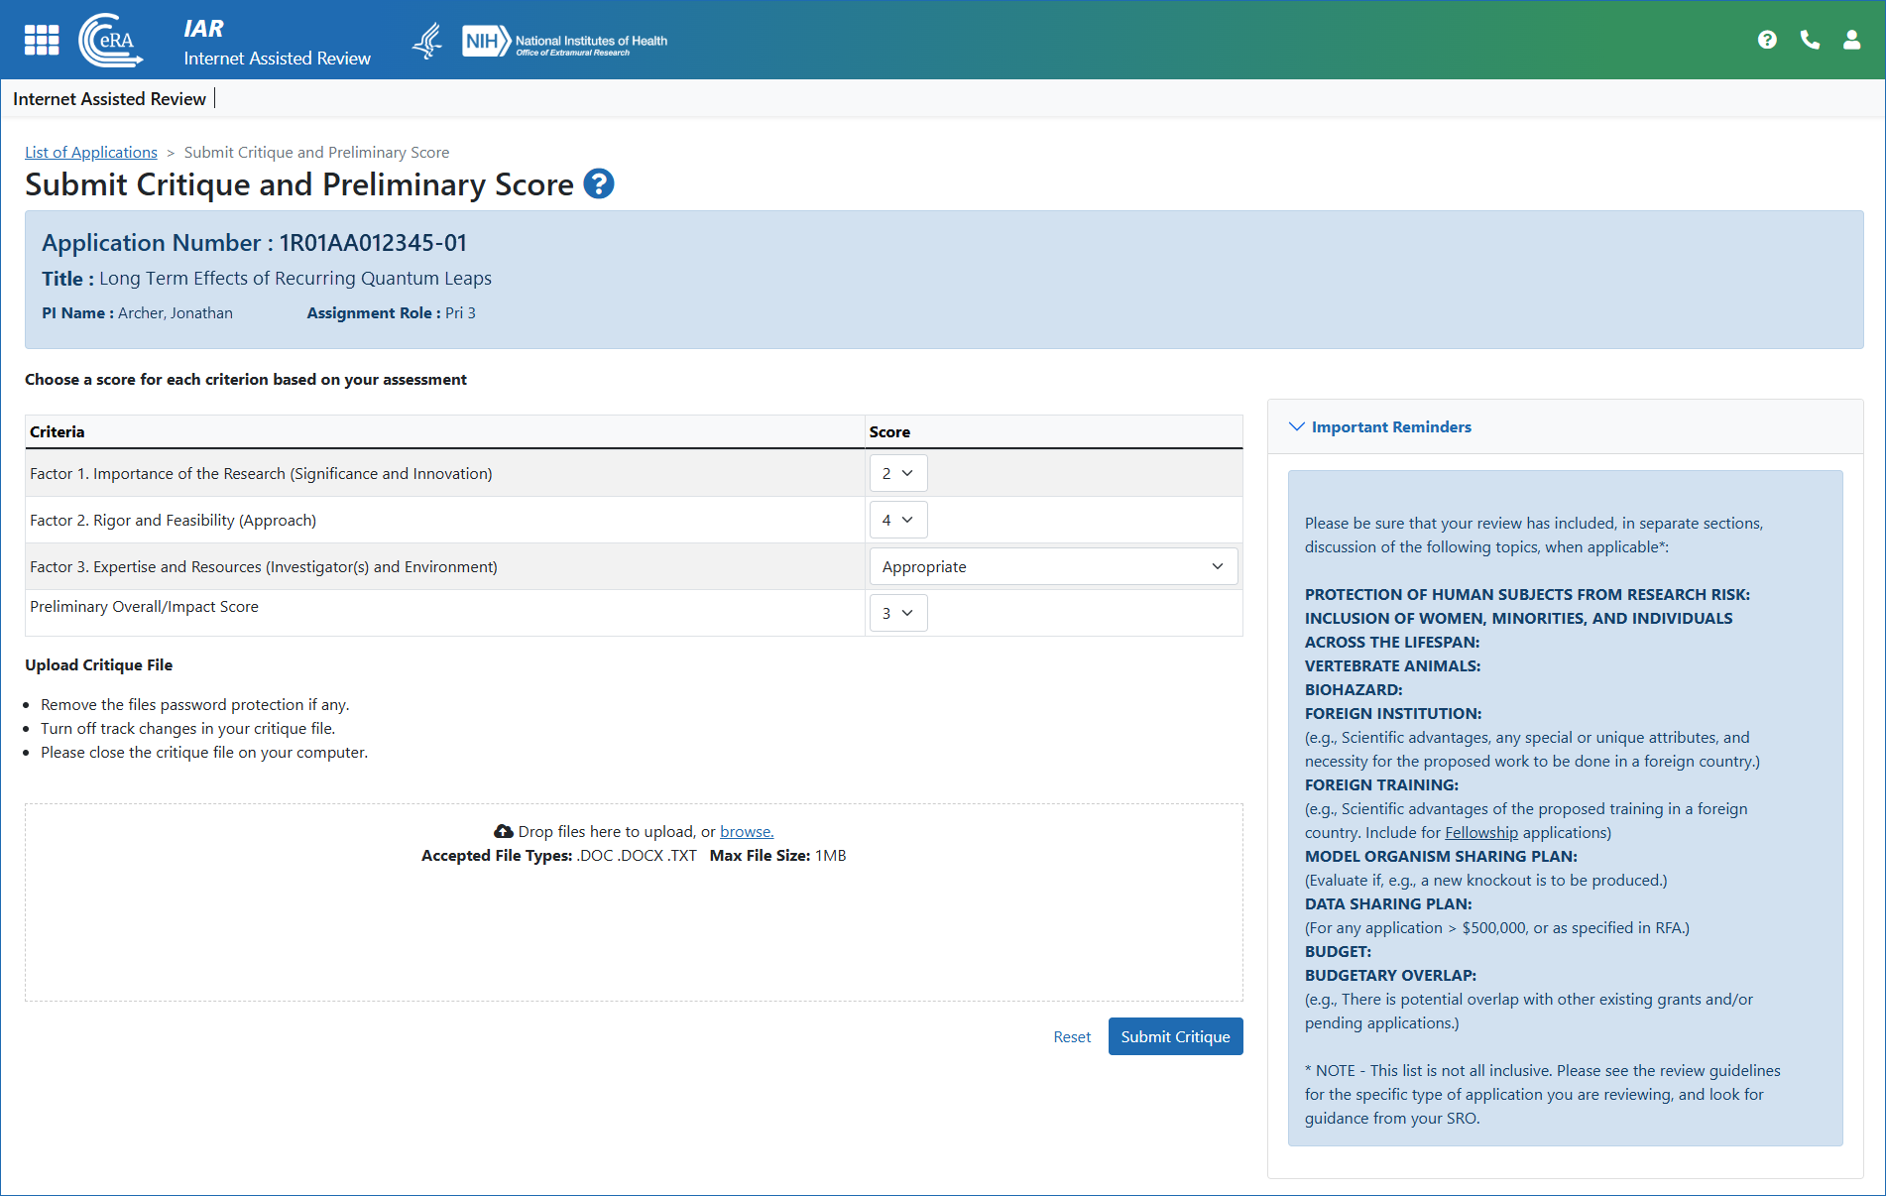This screenshot has height=1196, width=1886.
Task: Click the browse link to upload
Action: click(x=746, y=831)
